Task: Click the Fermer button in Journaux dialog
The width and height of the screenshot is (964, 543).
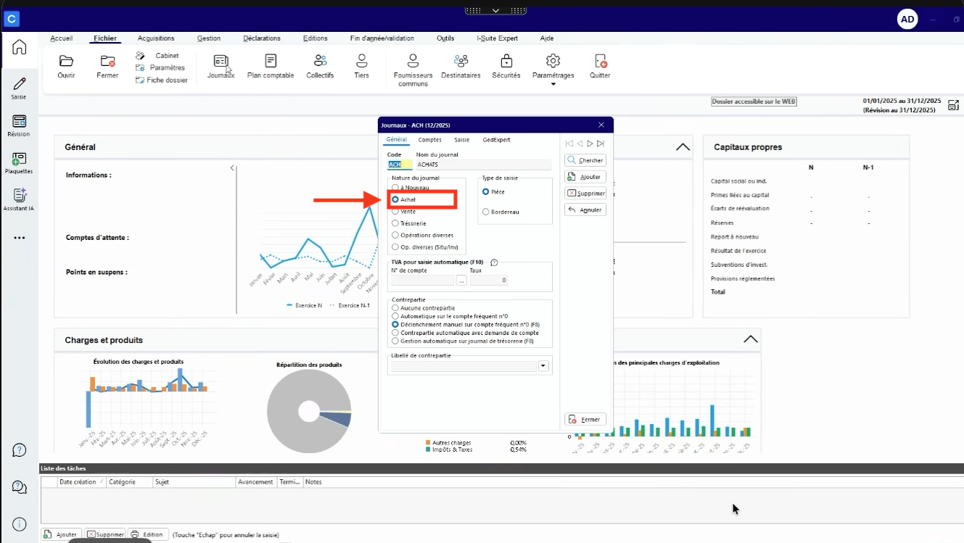Action: point(585,420)
